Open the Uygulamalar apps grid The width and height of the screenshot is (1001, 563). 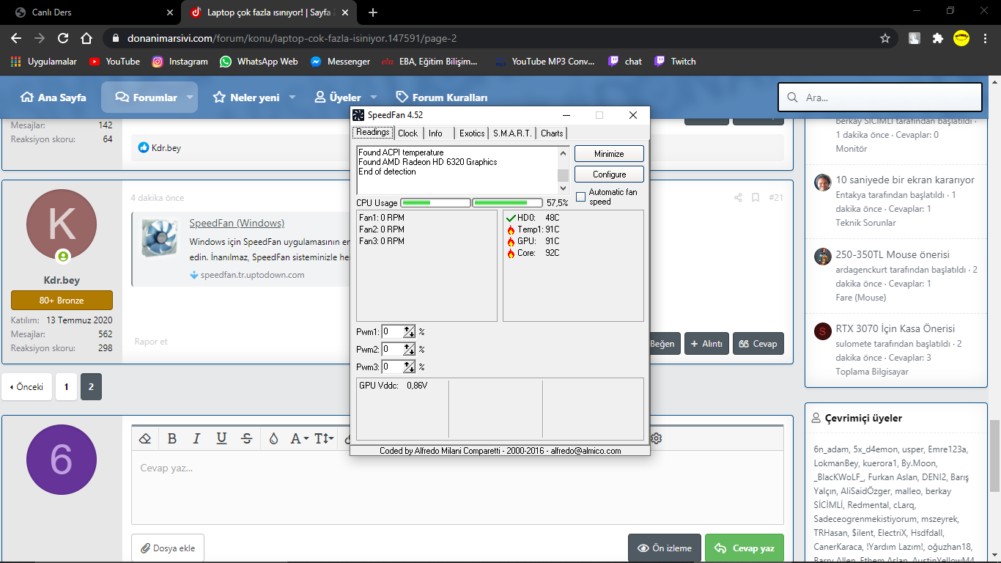[x=44, y=62]
